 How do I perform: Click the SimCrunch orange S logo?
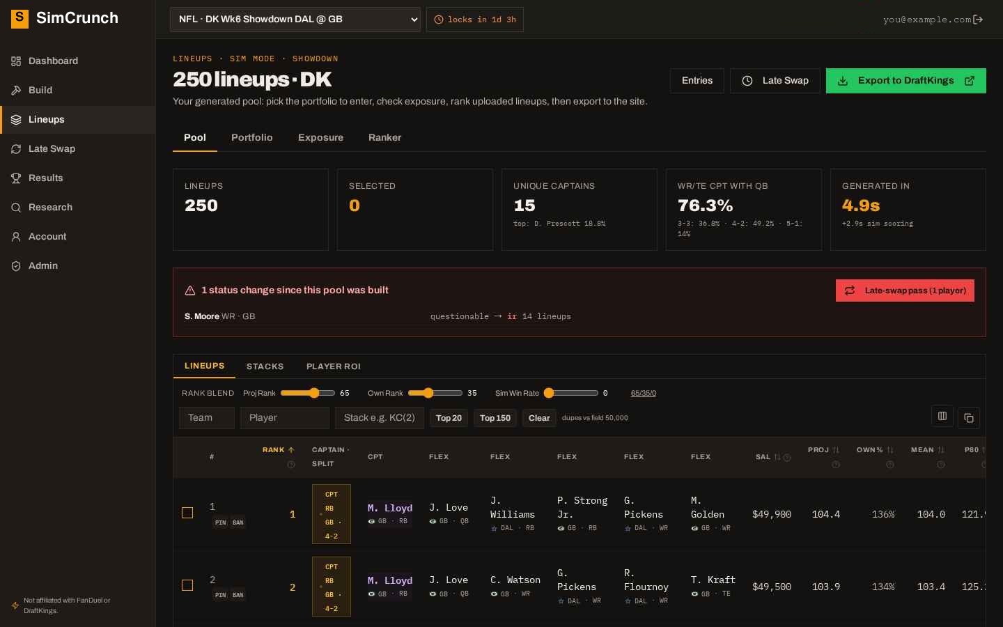(x=20, y=18)
